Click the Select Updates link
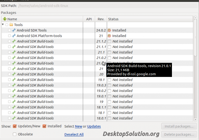199x140 pixels. coord(94,126)
